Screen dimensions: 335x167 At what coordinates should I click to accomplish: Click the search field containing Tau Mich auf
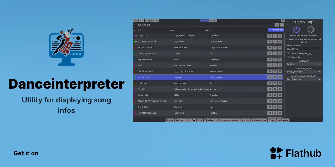pos(205,25)
